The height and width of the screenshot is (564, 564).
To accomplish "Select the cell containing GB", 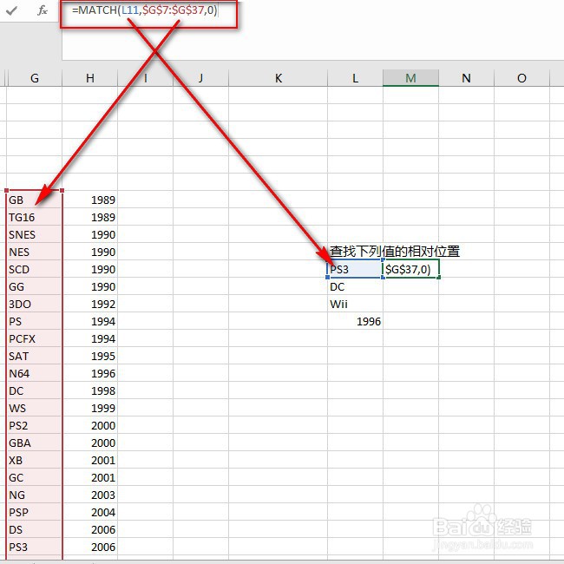I will point(35,200).
